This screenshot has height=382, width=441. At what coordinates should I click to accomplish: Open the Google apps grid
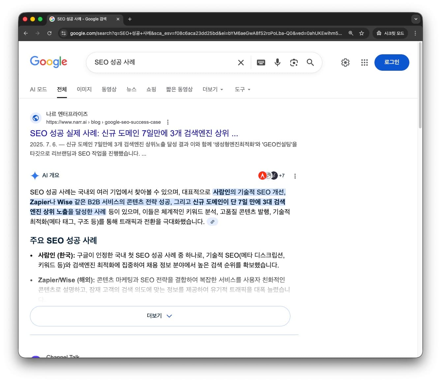click(364, 63)
